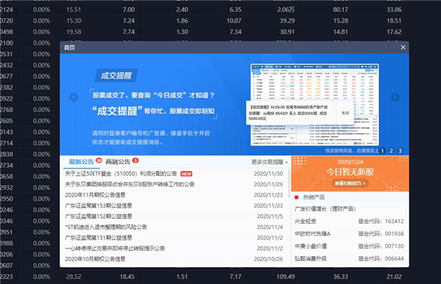This screenshot has width=441, height=284.
Task: Click fund code 001938
Action: coord(394,234)
